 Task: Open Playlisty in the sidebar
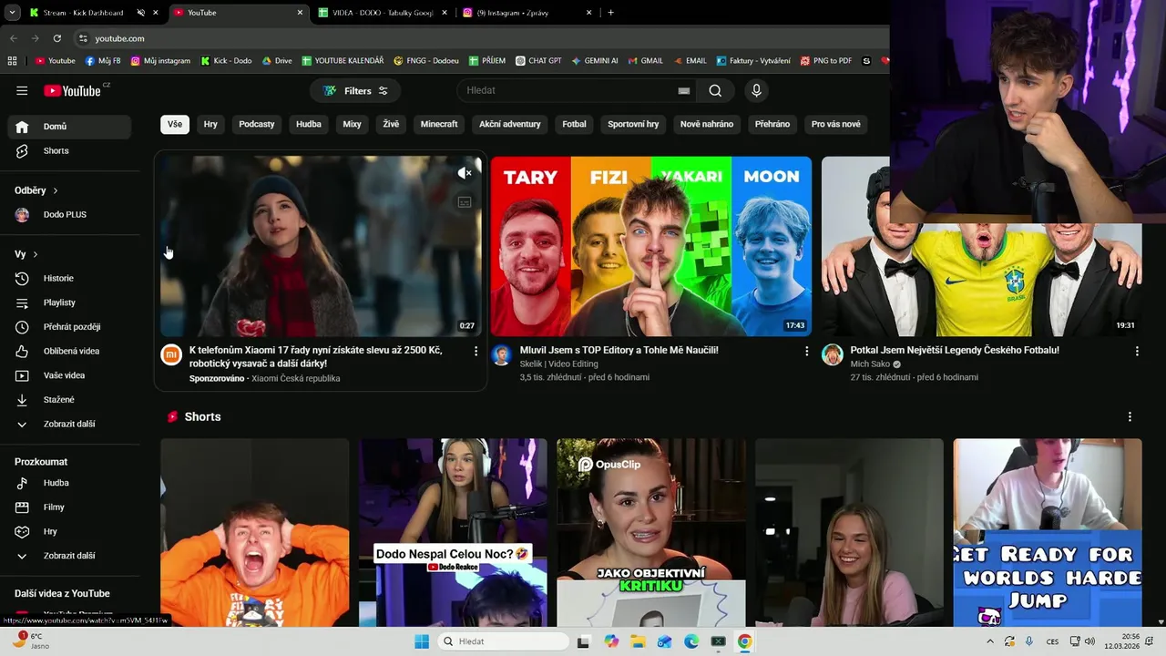tap(69, 302)
